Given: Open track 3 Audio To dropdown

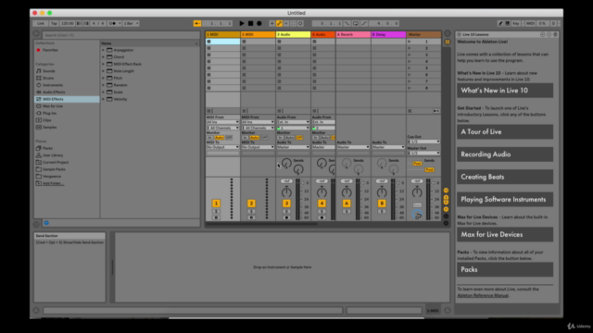Looking at the screenshot, I should (x=293, y=147).
